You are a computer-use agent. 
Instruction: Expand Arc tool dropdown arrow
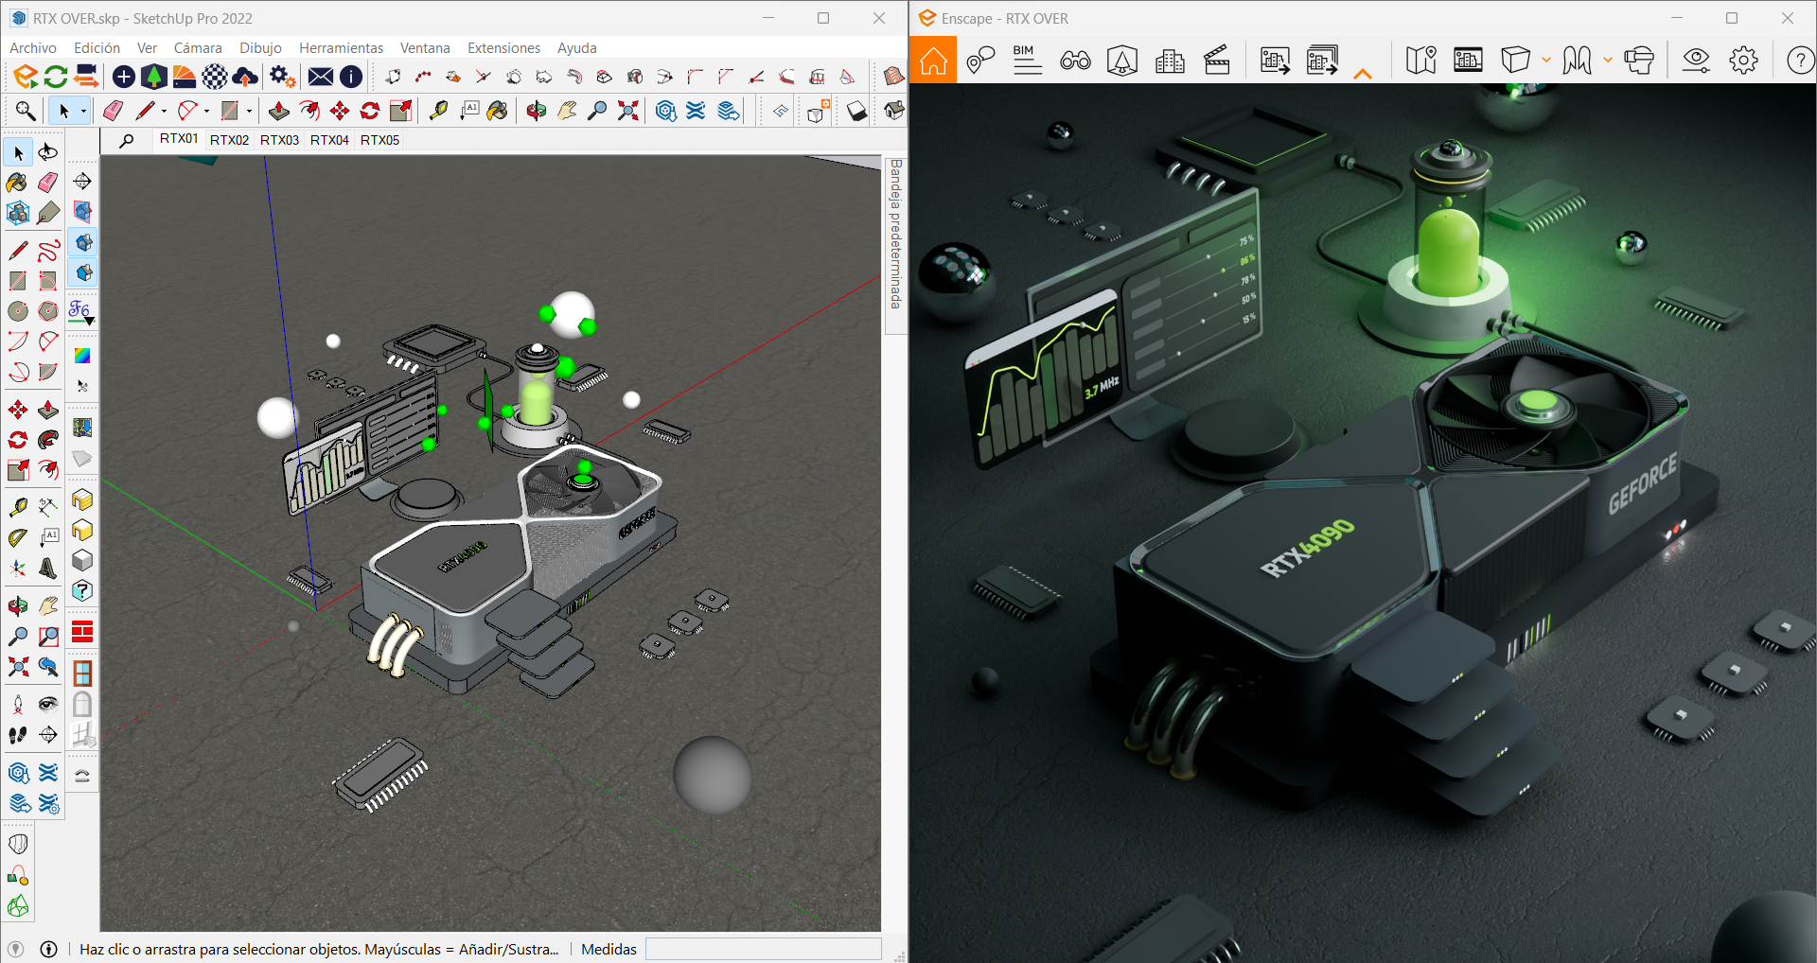pyautogui.click(x=206, y=112)
